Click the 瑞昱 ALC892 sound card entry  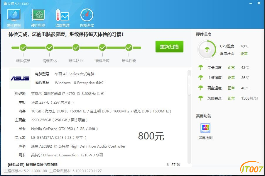point(78,146)
